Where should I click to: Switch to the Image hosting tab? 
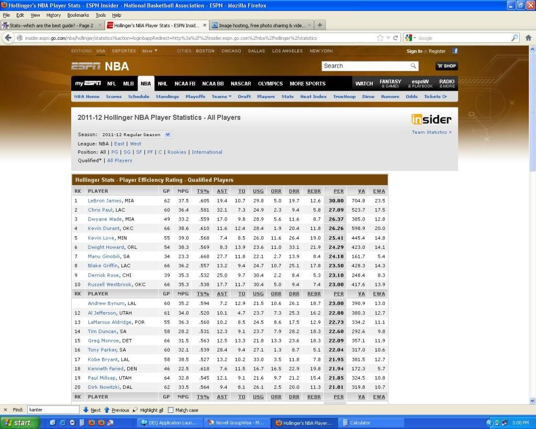[x=262, y=25]
